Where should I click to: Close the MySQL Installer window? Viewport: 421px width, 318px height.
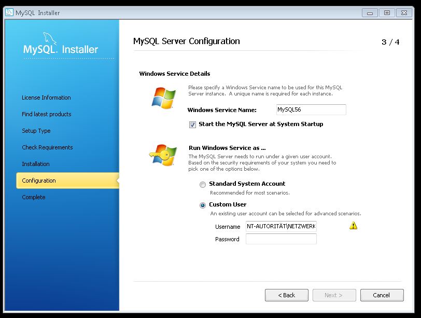click(404, 12)
